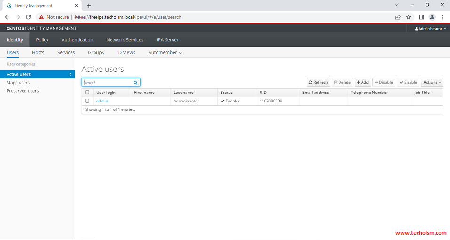Close the Identity Management tab

coord(76,6)
